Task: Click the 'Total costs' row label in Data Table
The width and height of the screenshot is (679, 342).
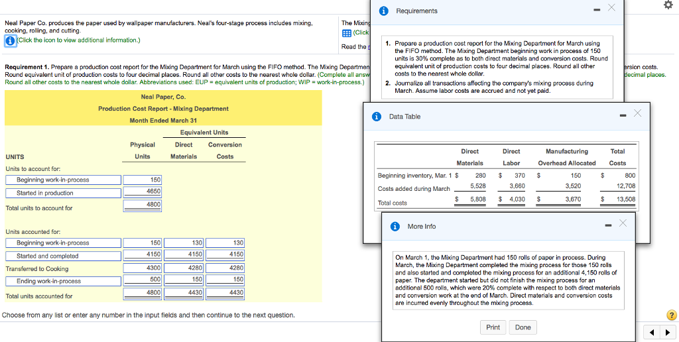Action: coord(393,203)
